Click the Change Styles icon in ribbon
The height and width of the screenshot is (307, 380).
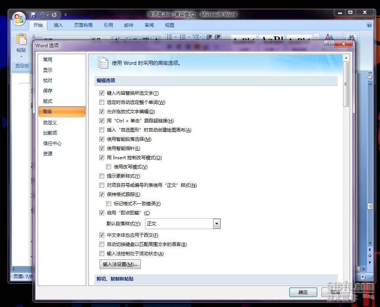coord(329,37)
